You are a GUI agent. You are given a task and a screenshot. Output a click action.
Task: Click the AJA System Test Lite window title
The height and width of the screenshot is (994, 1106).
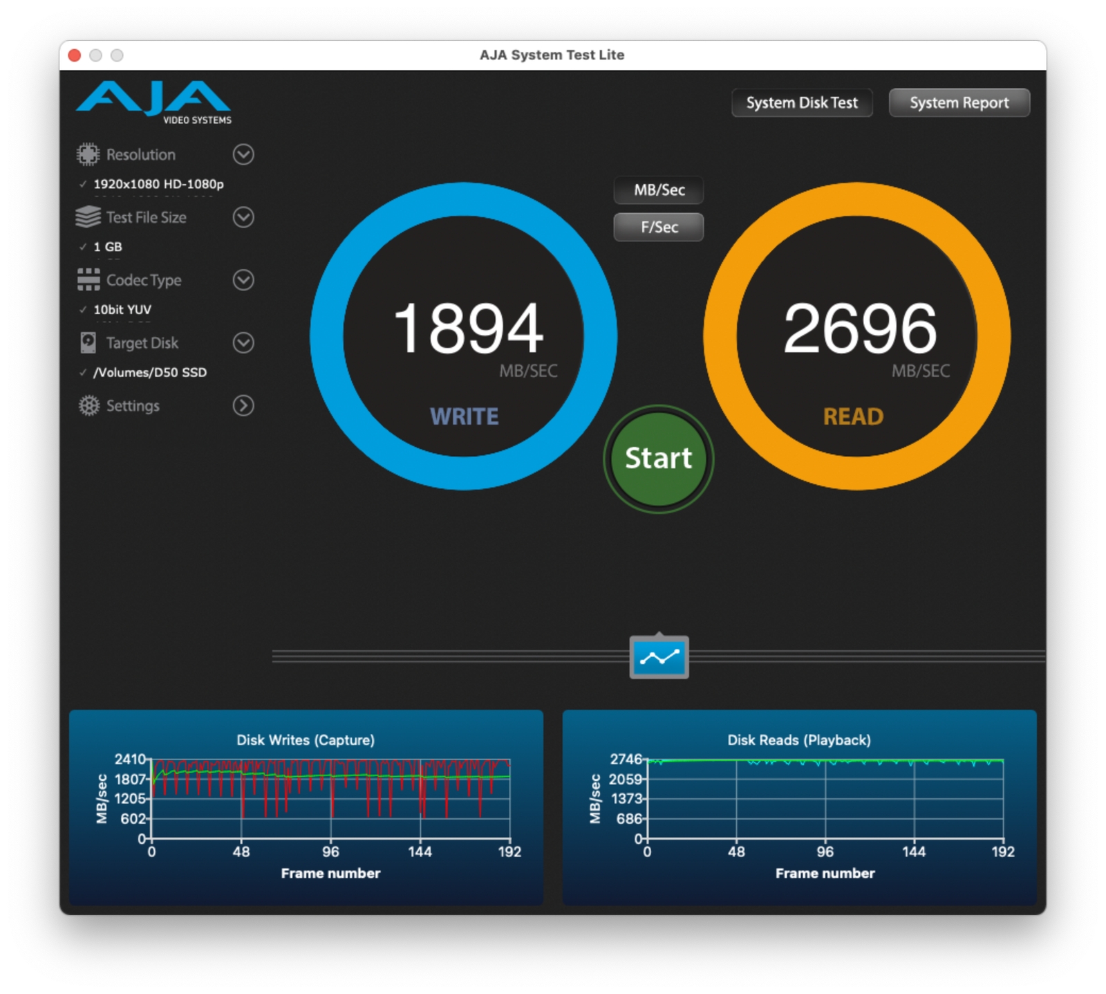pyautogui.click(x=552, y=55)
